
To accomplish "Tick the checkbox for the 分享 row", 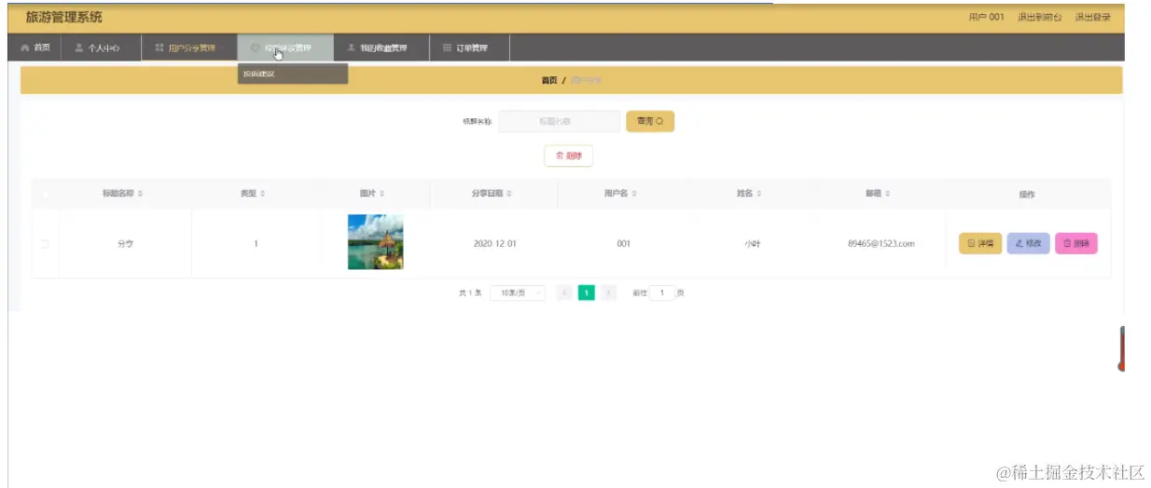I will click(x=44, y=244).
